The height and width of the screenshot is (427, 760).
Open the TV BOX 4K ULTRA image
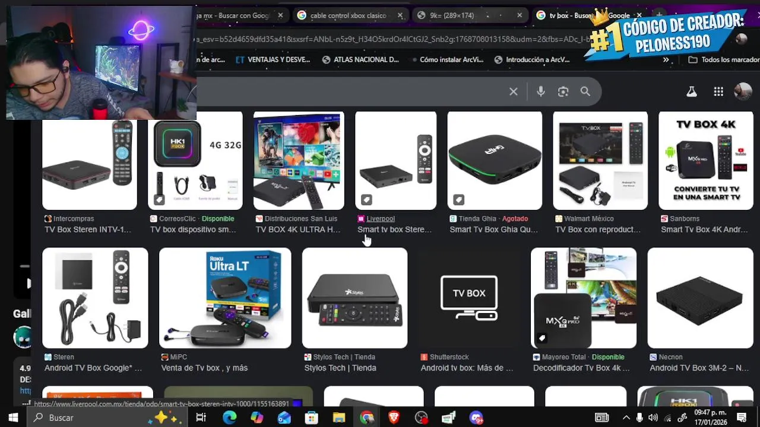click(299, 161)
